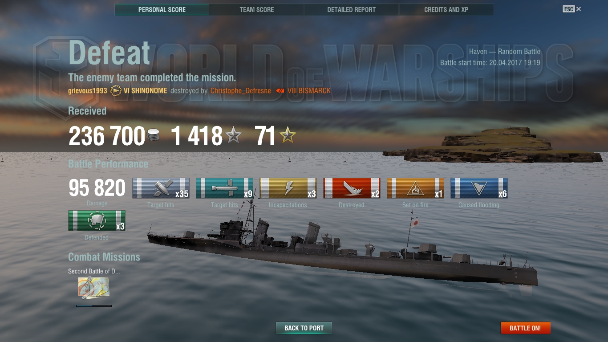The height and width of the screenshot is (342, 608).
Task: Click the VI SHINONOME ship name
Action: pos(146,91)
